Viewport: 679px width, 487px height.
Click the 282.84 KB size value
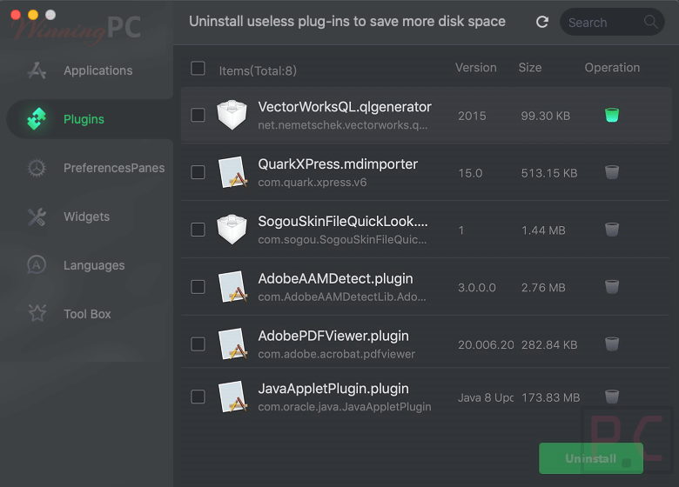point(549,344)
